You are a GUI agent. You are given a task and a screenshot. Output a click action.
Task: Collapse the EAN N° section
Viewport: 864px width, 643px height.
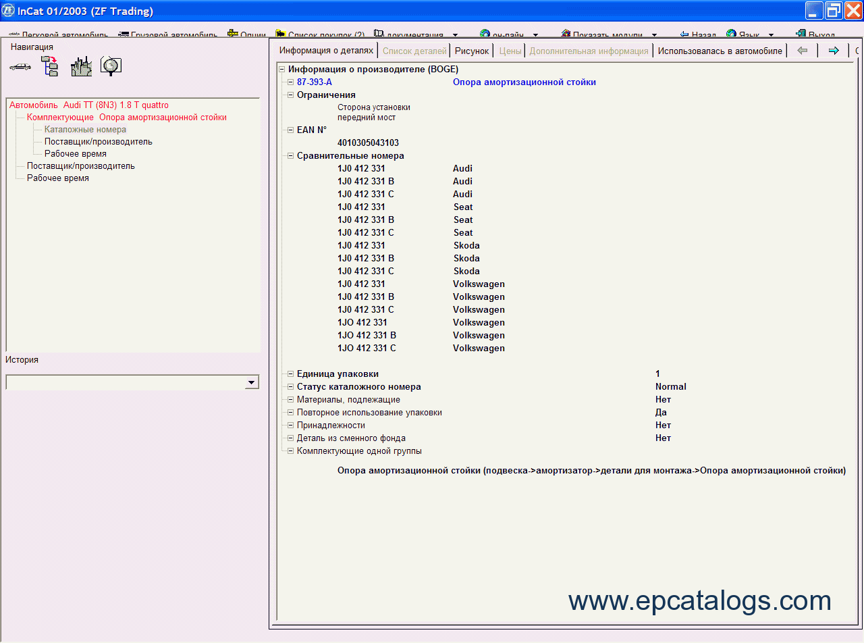tap(290, 130)
